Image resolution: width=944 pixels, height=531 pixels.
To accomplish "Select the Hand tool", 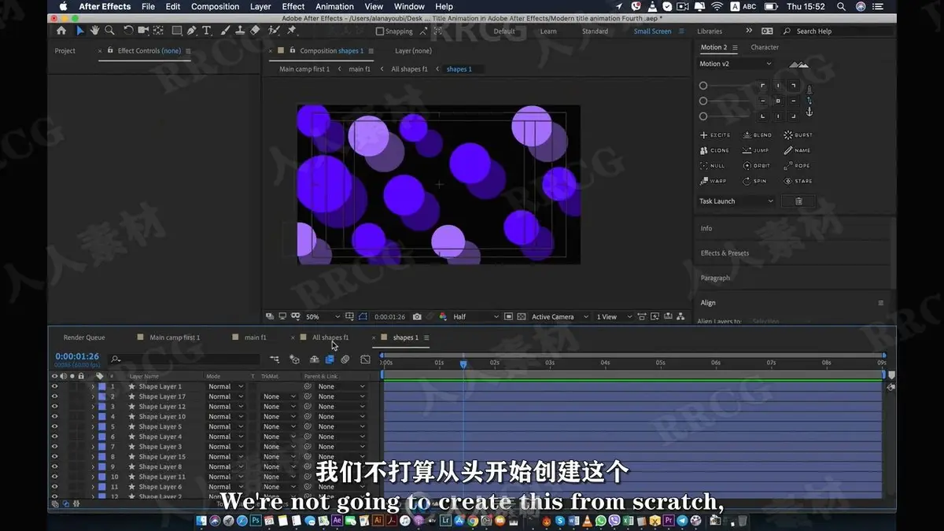I will tap(94, 31).
